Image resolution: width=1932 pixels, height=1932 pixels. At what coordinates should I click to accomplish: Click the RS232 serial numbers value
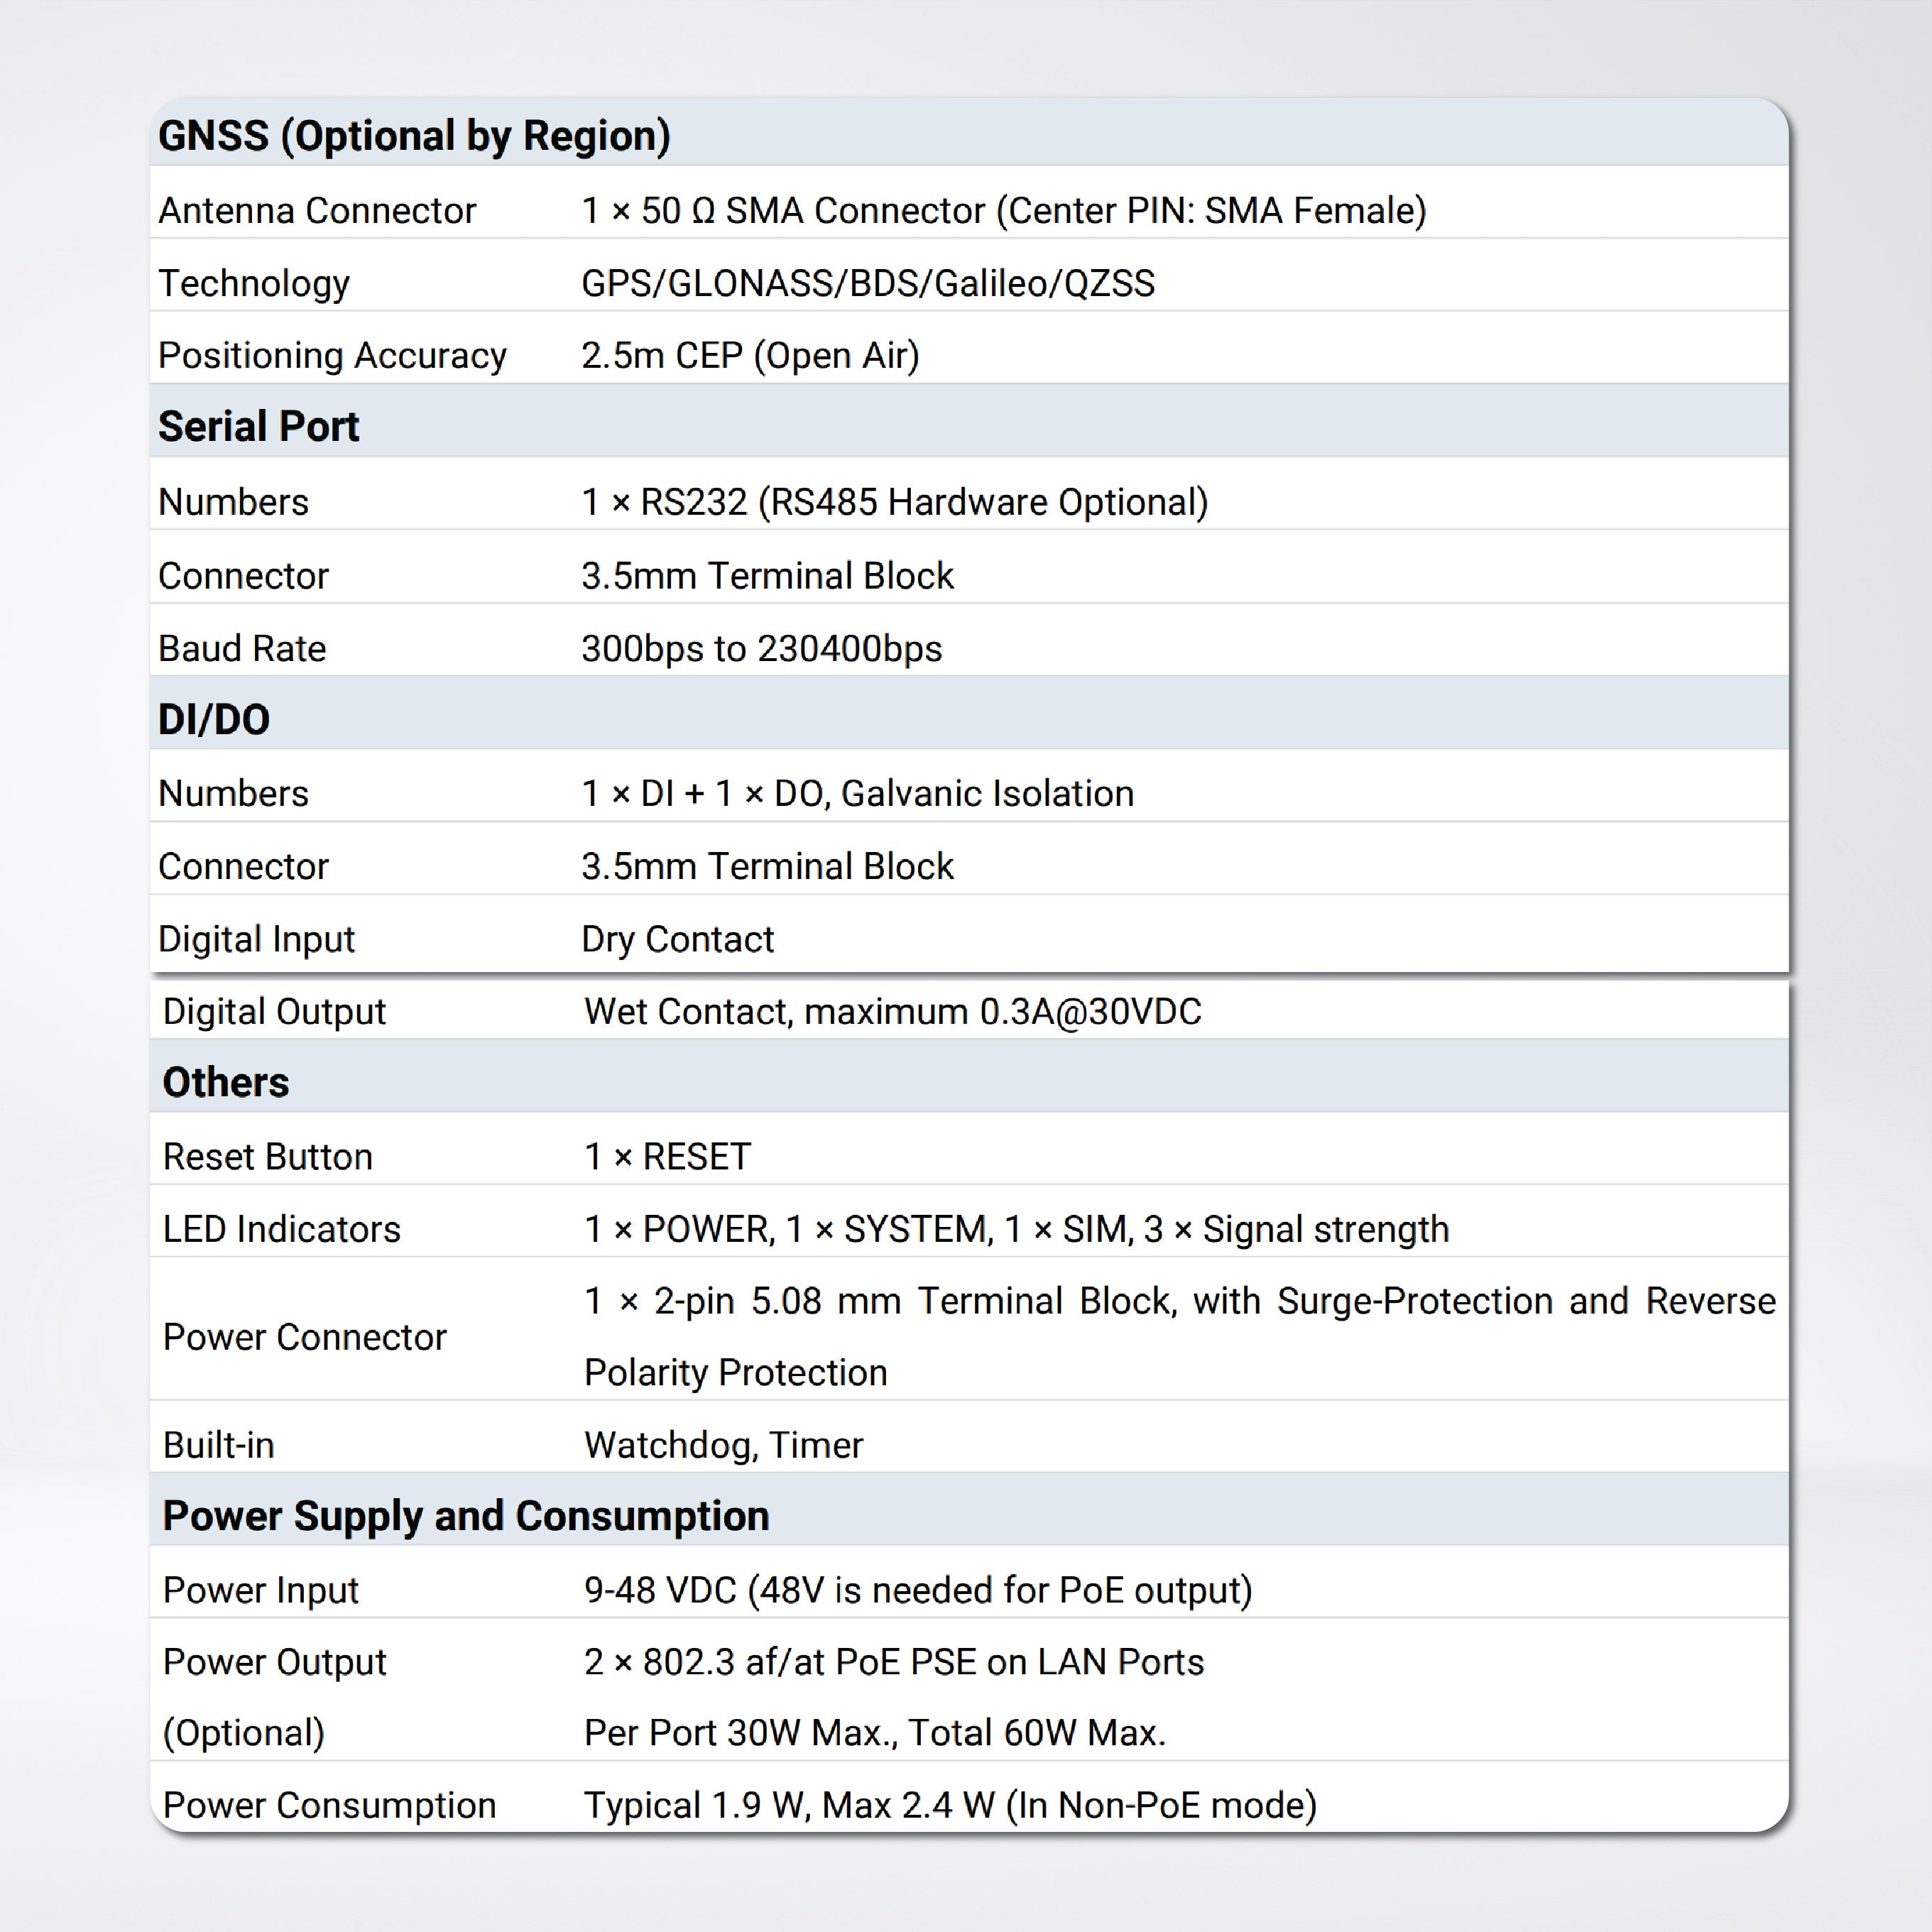click(x=894, y=502)
